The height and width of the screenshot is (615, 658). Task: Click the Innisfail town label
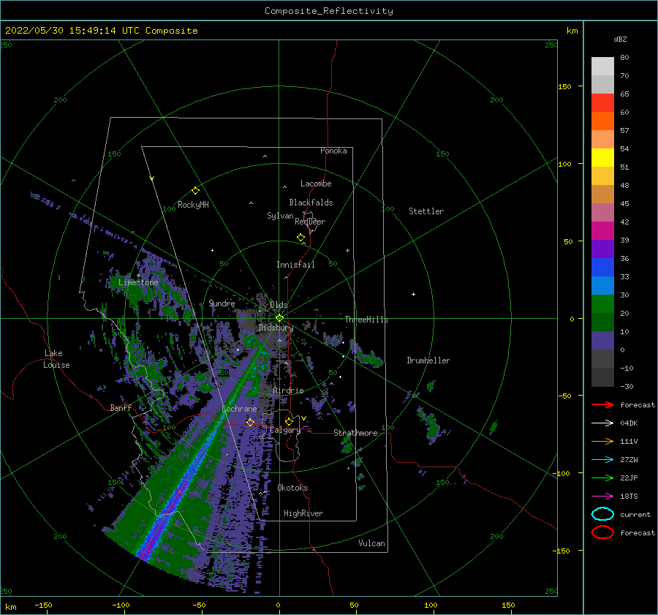coord(295,265)
